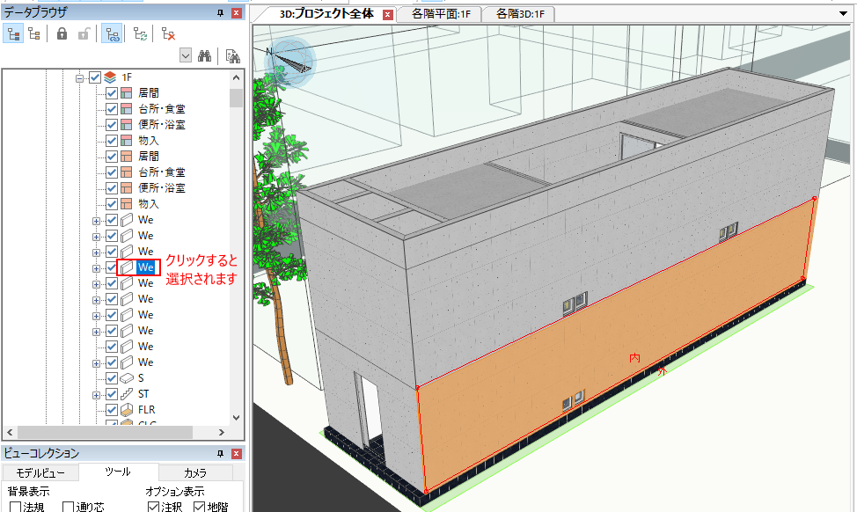Click the unlock (open padlock) icon
The width and height of the screenshot is (857, 512).
[84, 34]
